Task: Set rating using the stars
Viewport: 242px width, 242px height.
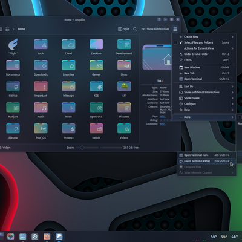Action: click(165, 120)
